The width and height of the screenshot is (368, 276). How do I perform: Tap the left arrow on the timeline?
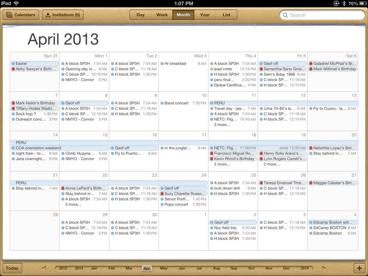point(44,268)
